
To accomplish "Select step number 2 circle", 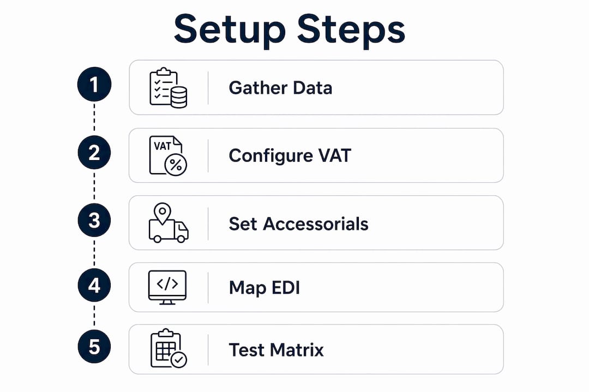I will tap(94, 152).
